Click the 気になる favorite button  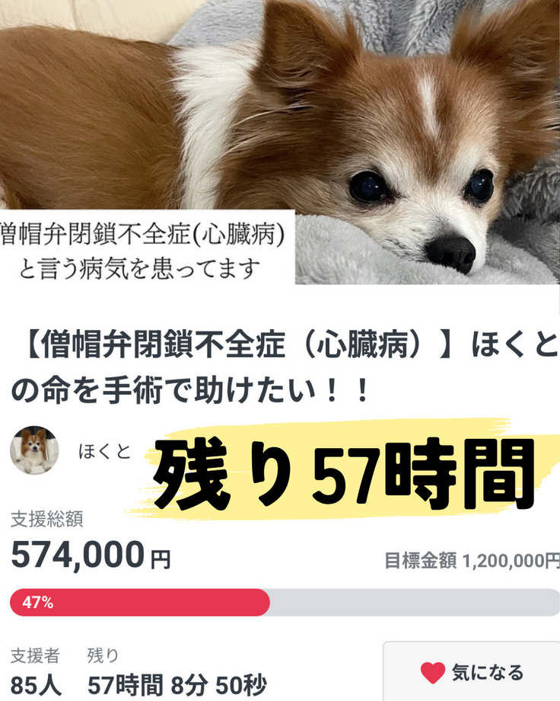click(472, 671)
